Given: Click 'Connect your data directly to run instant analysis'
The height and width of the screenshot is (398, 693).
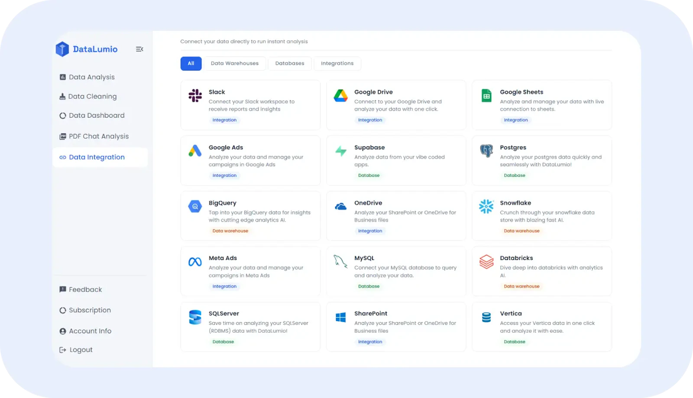Looking at the screenshot, I should [x=244, y=42].
